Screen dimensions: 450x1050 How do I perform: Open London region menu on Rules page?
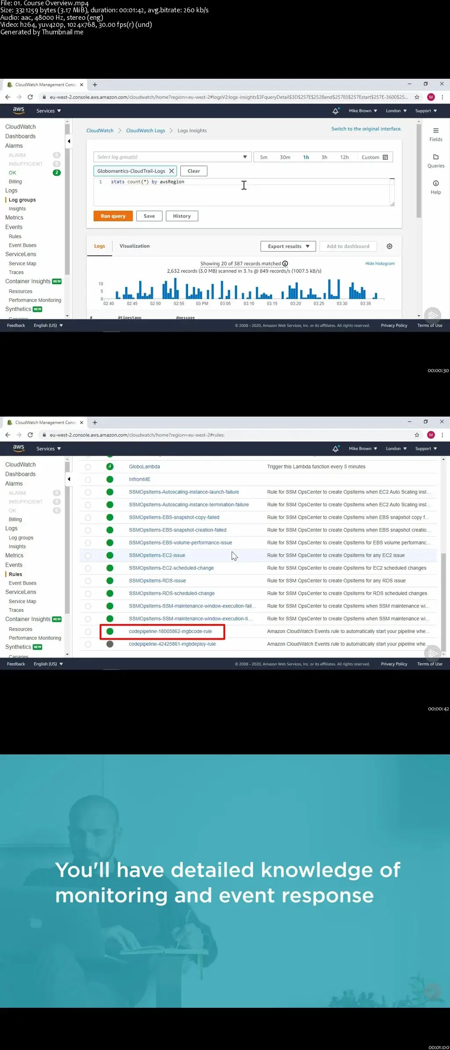point(396,449)
